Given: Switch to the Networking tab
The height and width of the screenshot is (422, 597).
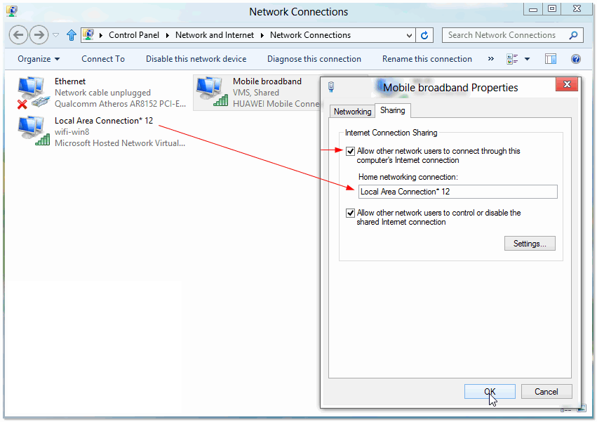Looking at the screenshot, I should coord(352,112).
